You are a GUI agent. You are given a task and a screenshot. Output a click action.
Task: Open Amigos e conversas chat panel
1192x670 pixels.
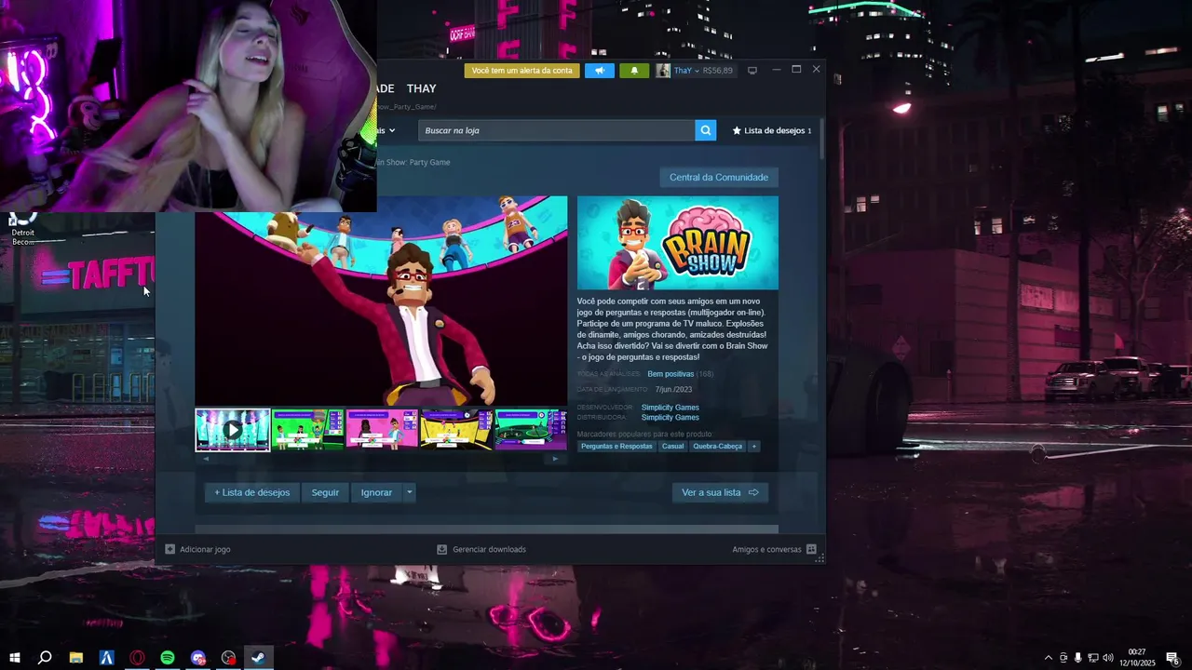point(774,549)
